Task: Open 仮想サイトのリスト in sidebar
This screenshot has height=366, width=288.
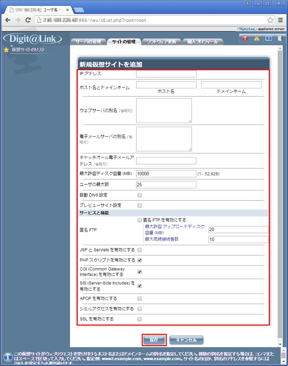Action: 28,50
